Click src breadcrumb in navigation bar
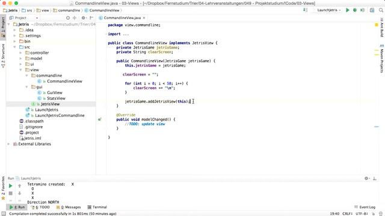 click(27, 10)
